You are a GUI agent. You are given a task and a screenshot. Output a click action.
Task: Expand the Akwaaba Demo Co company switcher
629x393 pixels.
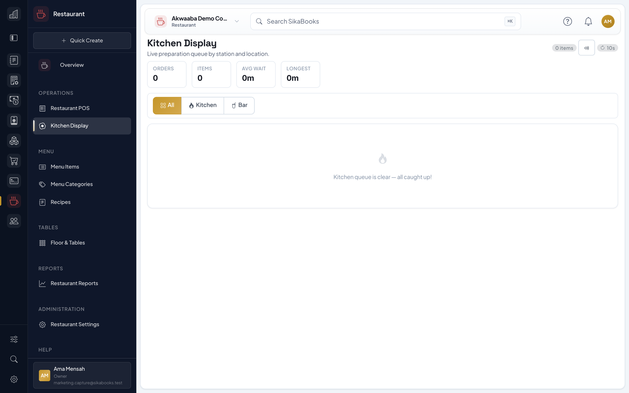coord(197,22)
